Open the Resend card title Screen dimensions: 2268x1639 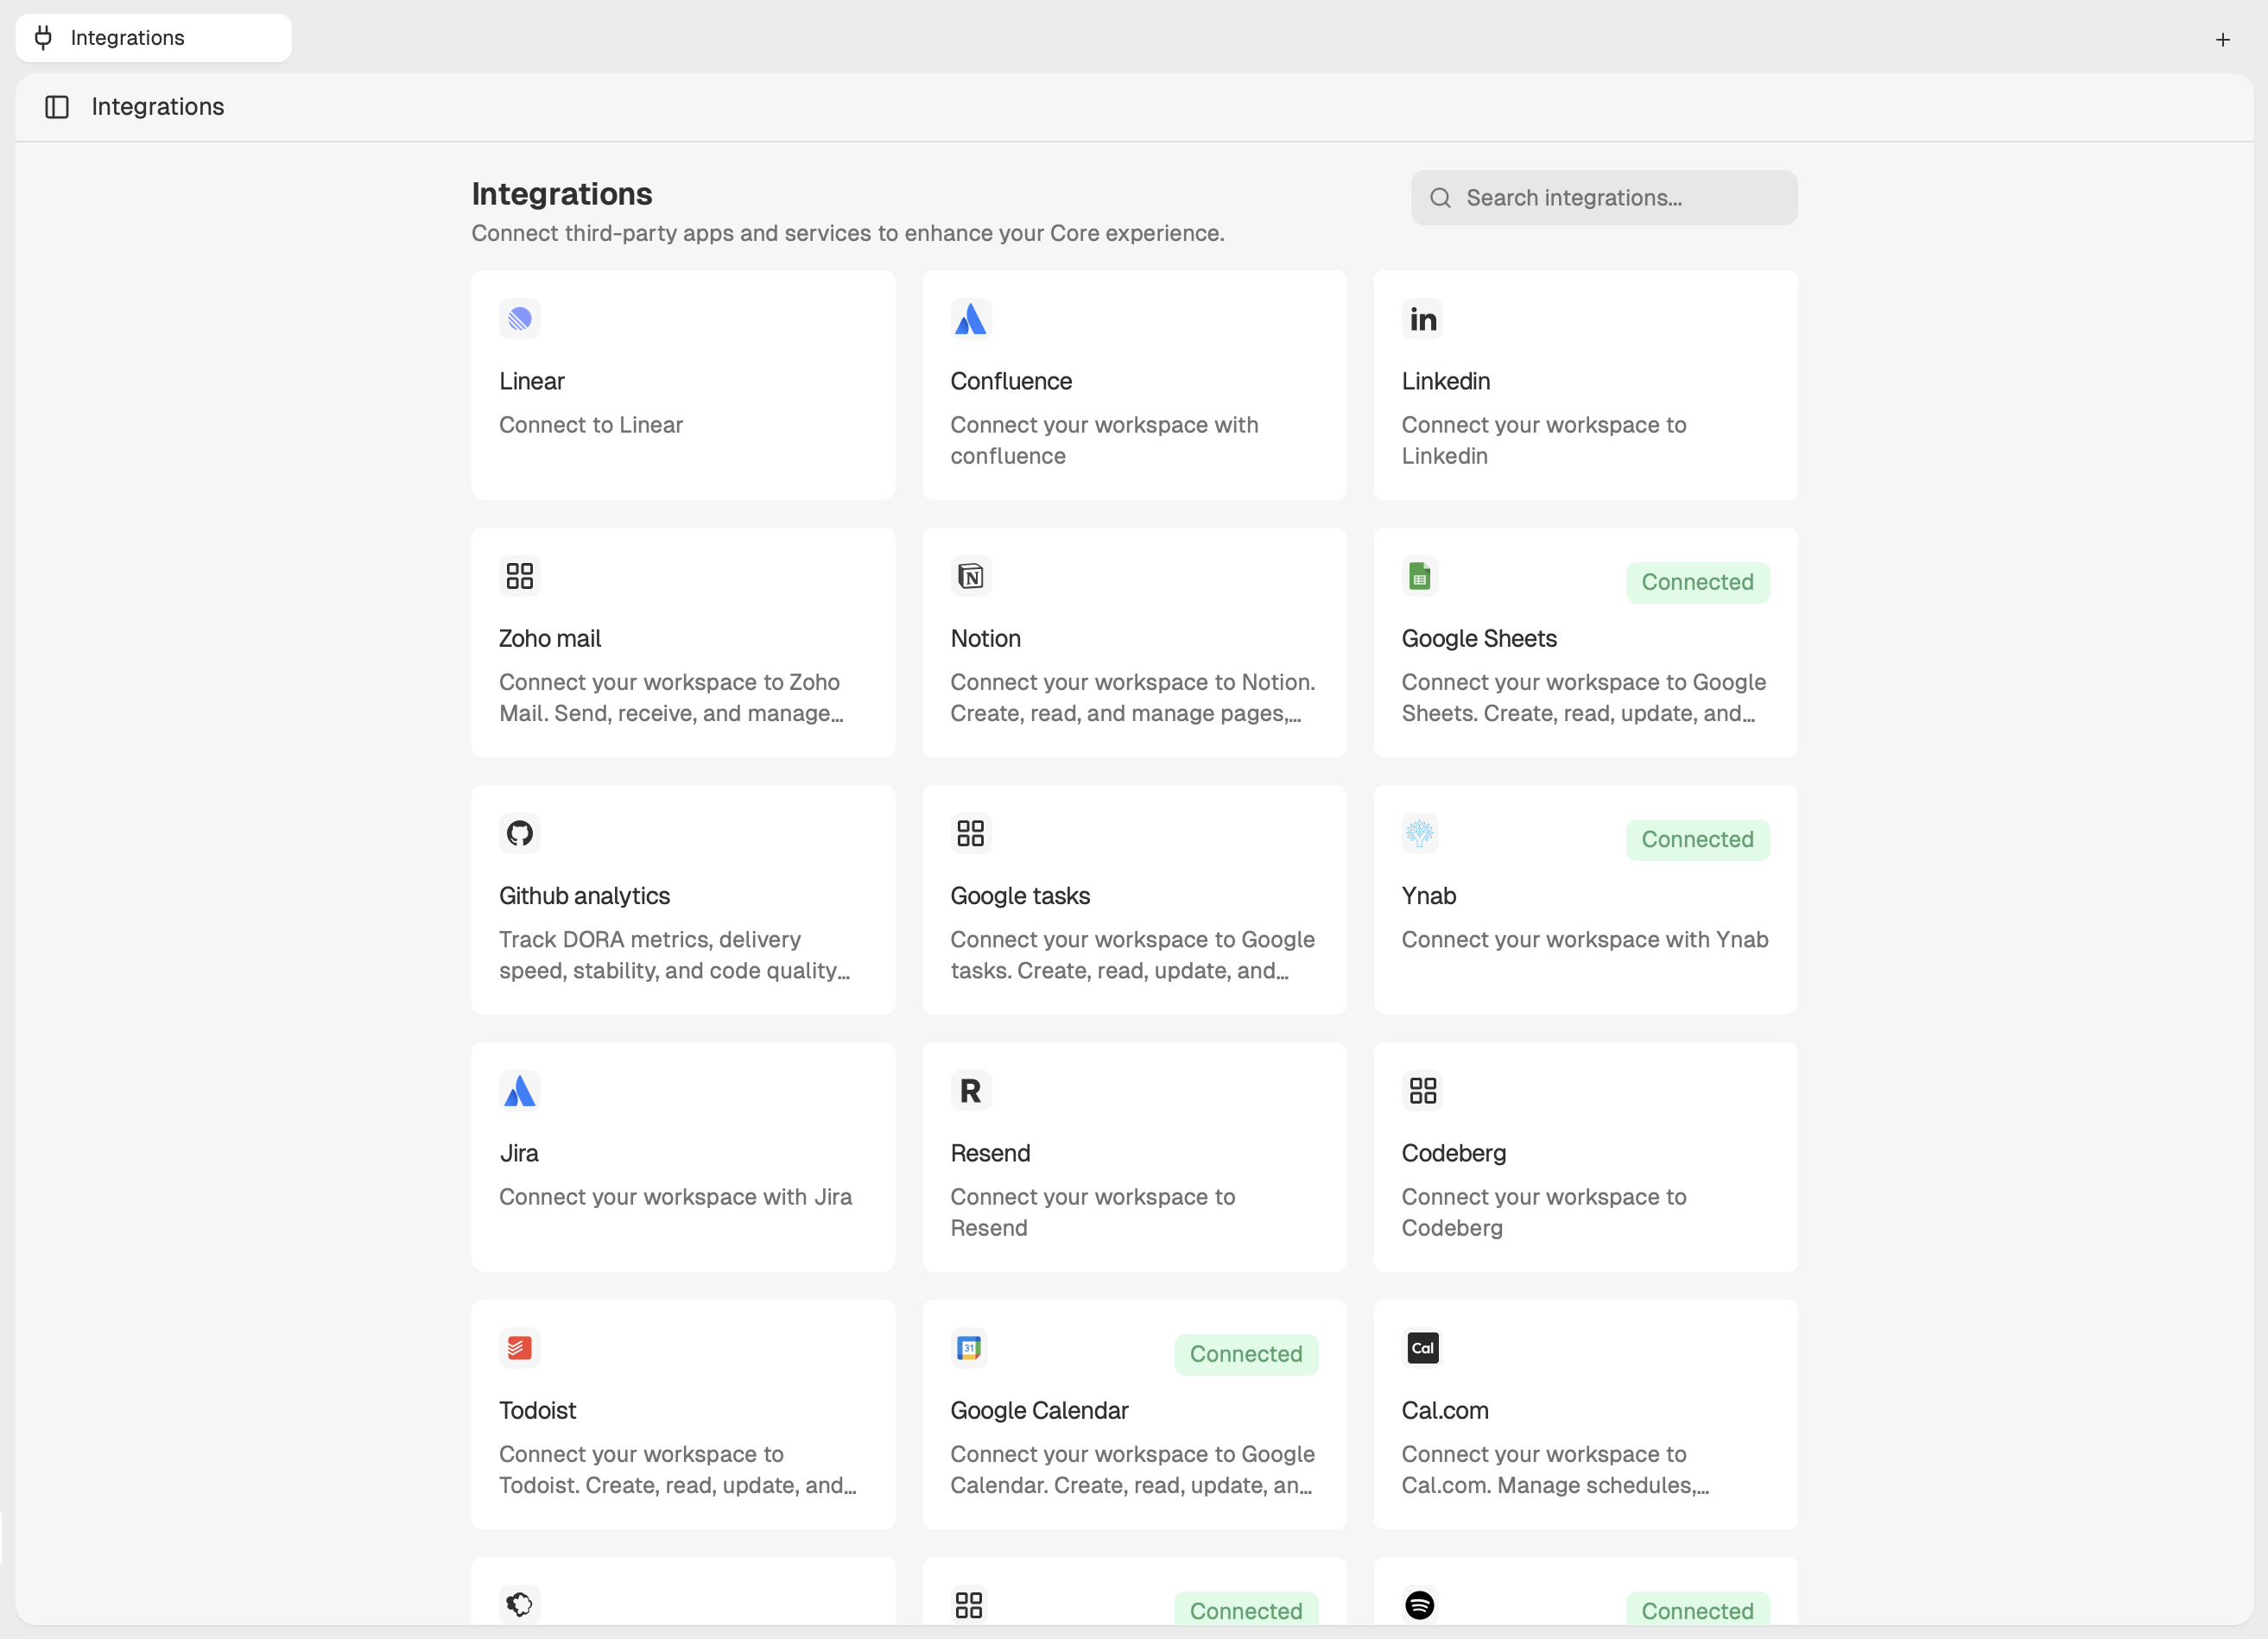tap(990, 1153)
